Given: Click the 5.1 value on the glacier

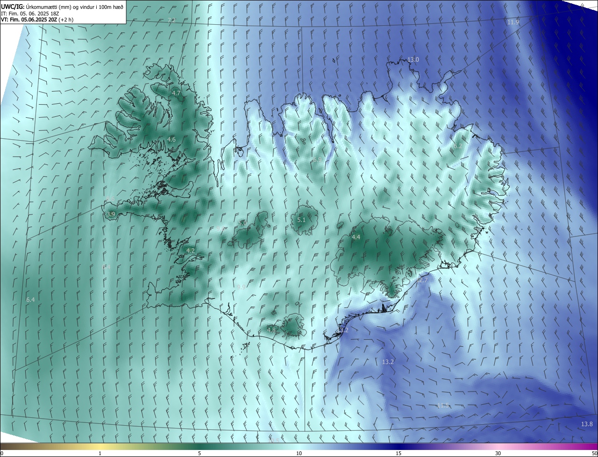Looking at the screenshot, I should [x=301, y=220].
